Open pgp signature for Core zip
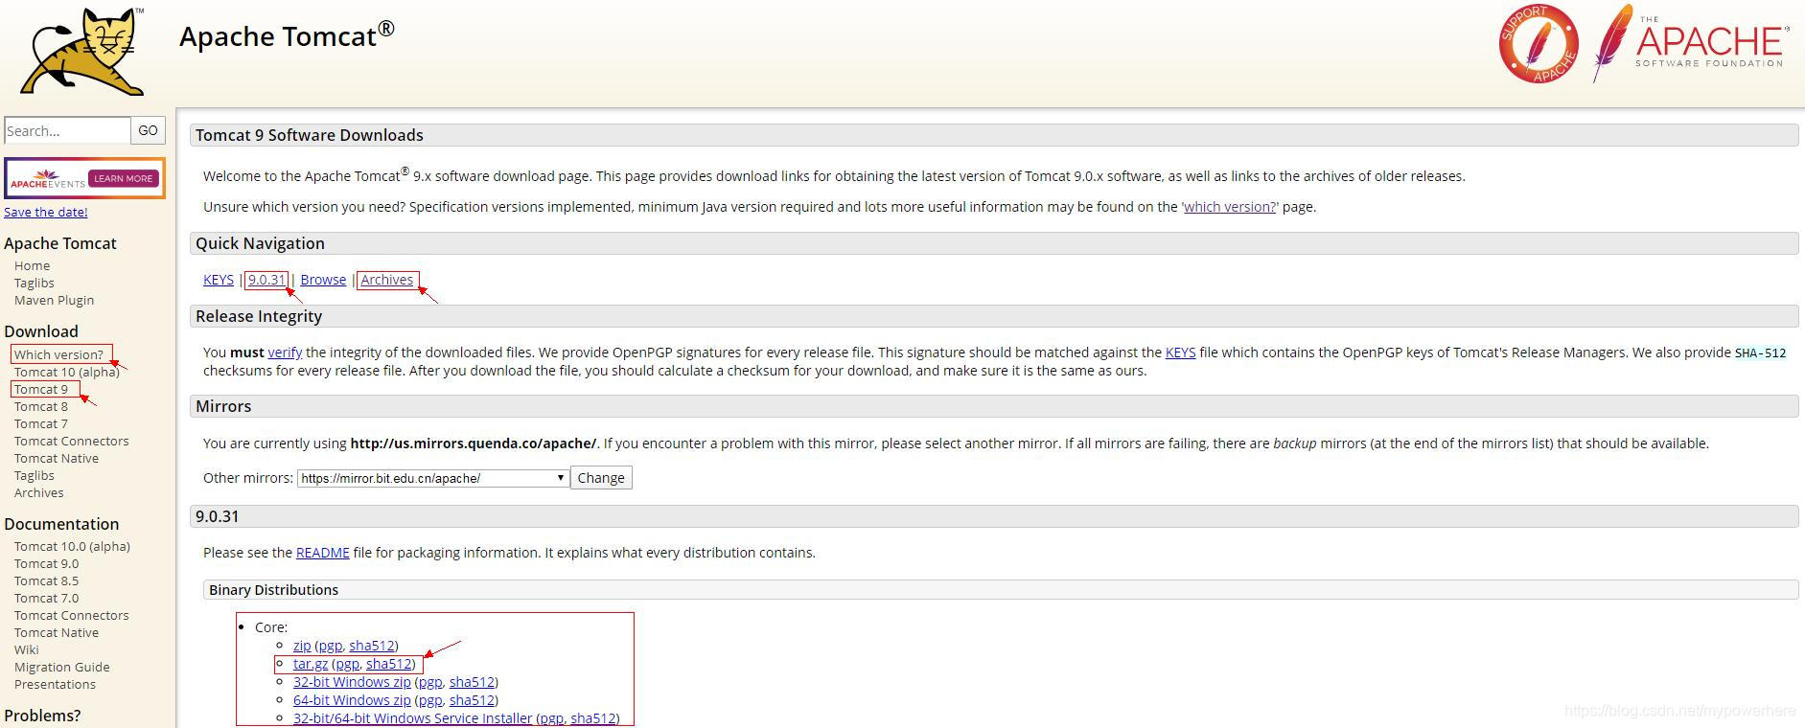Image resolution: width=1805 pixels, height=728 pixels. 330,646
